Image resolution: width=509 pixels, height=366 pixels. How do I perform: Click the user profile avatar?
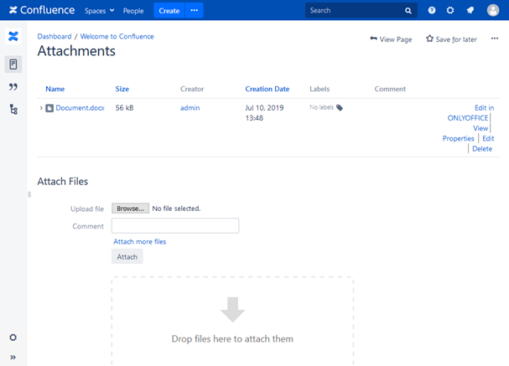(492, 11)
